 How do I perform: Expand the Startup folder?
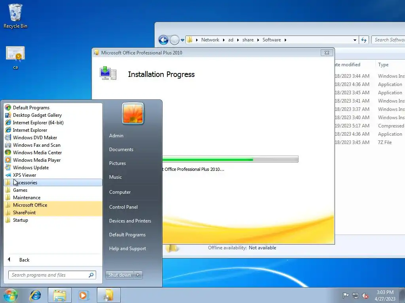click(53, 220)
